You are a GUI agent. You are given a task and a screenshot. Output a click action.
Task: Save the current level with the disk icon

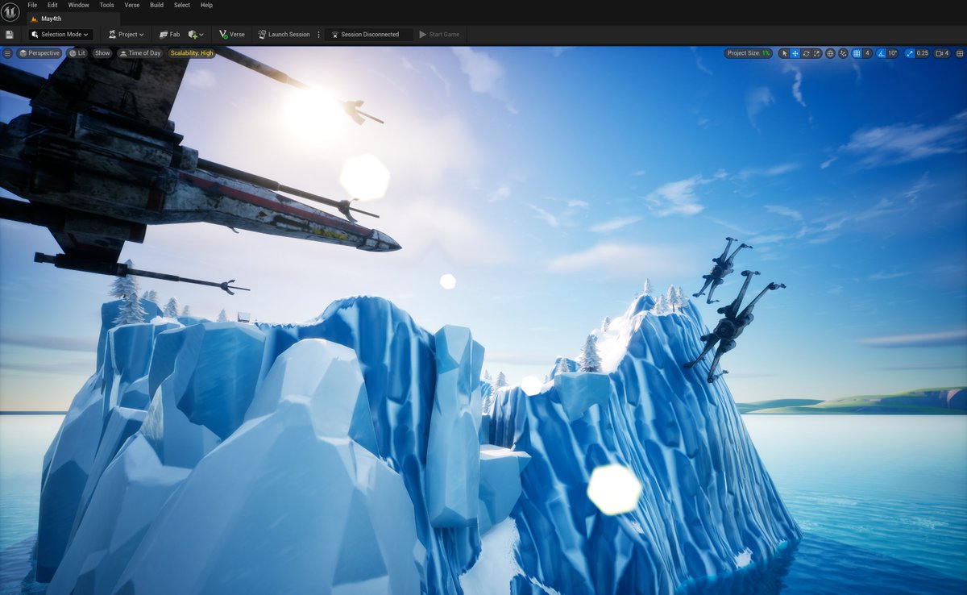[x=9, y=35]
